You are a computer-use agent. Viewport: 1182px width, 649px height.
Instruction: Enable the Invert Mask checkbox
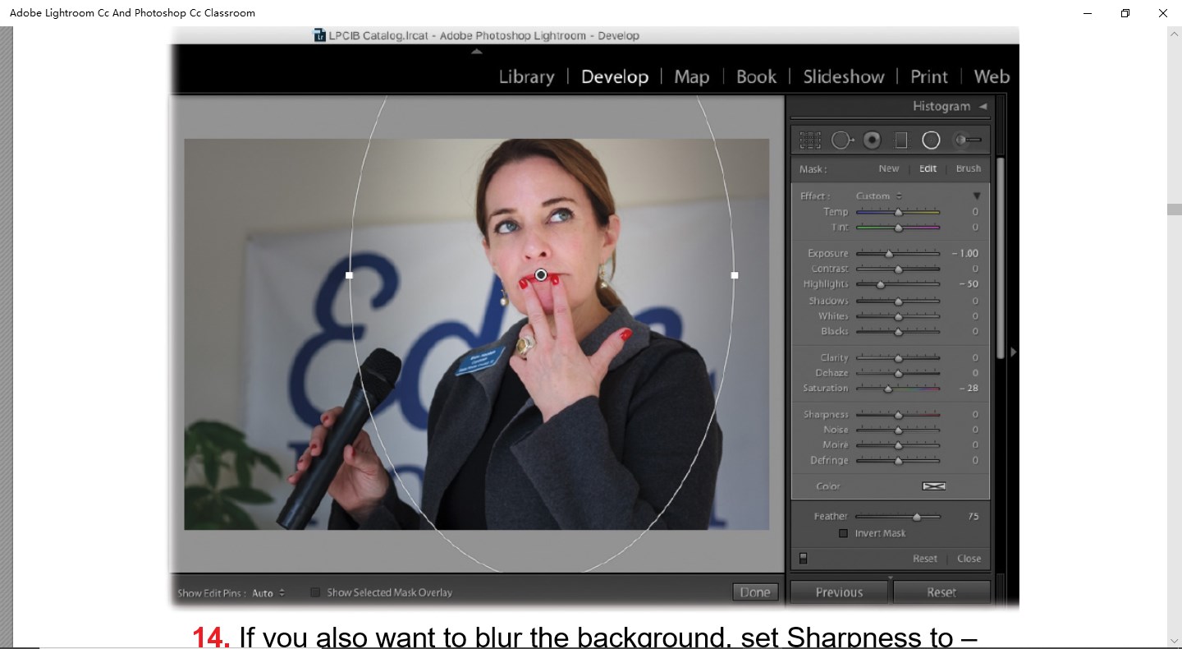843,533
